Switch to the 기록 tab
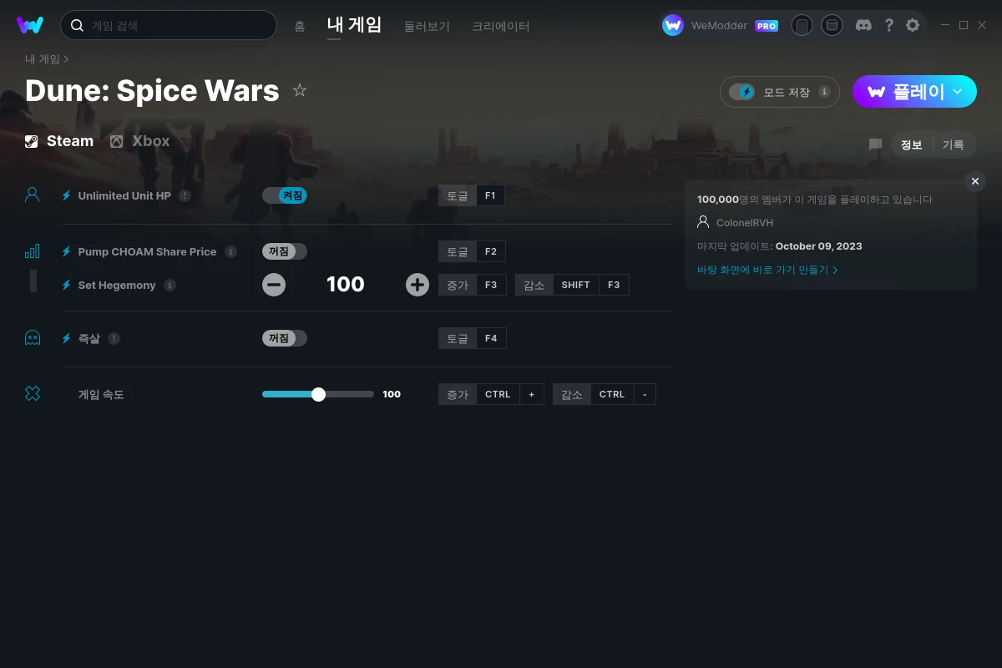The image size is (1002, 668). point(953,144)
